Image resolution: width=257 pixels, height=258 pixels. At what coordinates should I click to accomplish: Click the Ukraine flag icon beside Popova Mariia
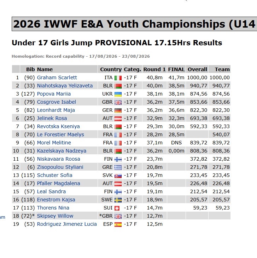click(x=118, y=94)
